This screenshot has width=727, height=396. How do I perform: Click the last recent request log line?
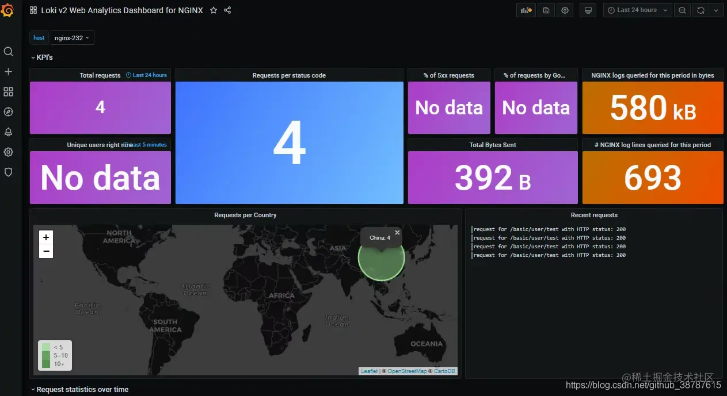pyautogui.click(x=549, y=255)
